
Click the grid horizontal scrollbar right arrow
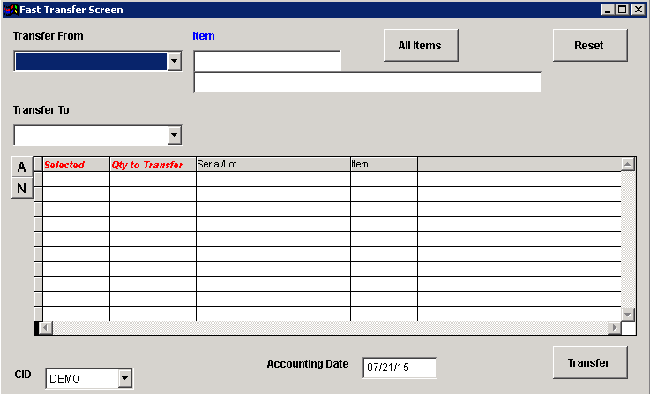pyautogui.click(x=615, y=328)
